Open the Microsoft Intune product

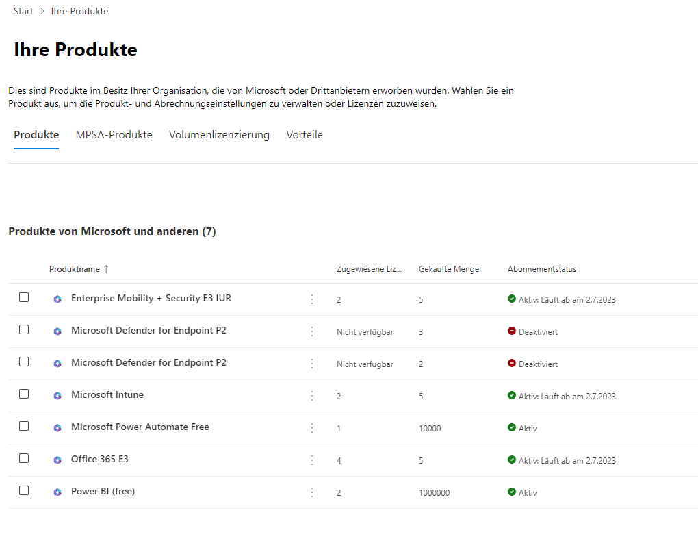pos(107,395)
